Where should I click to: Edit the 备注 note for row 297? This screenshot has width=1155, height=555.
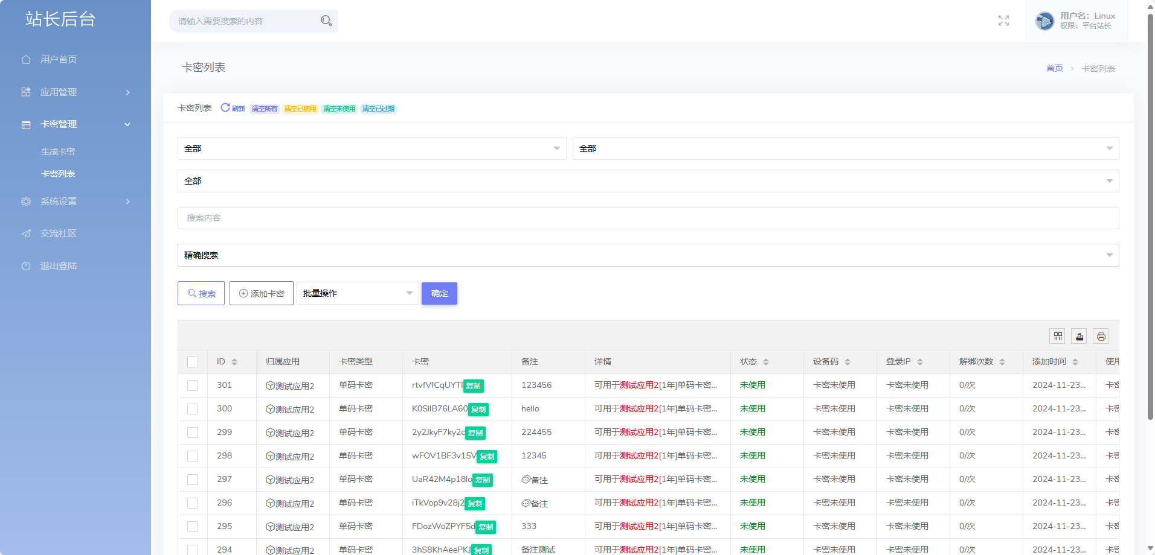tap(535, 480)
